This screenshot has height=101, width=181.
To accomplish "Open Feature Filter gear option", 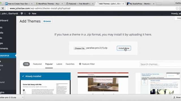I will pyautogui.click(x=87, y=64).
